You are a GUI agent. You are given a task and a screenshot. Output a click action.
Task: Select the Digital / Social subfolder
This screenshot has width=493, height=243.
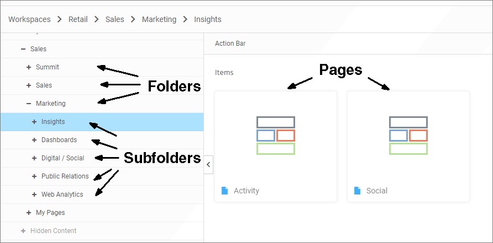click(62, 158)
